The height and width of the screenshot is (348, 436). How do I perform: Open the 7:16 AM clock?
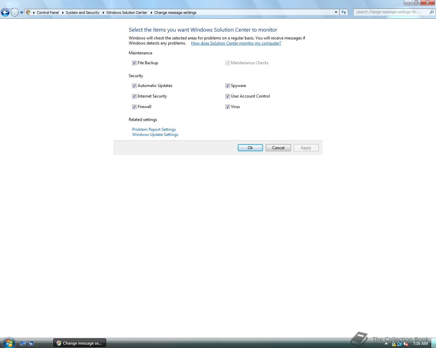click(420, 344)
